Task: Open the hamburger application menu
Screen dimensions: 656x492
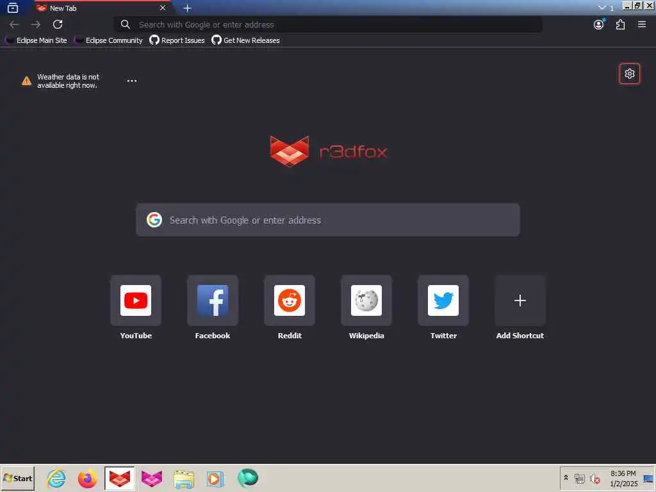Action: click(642, 25)
